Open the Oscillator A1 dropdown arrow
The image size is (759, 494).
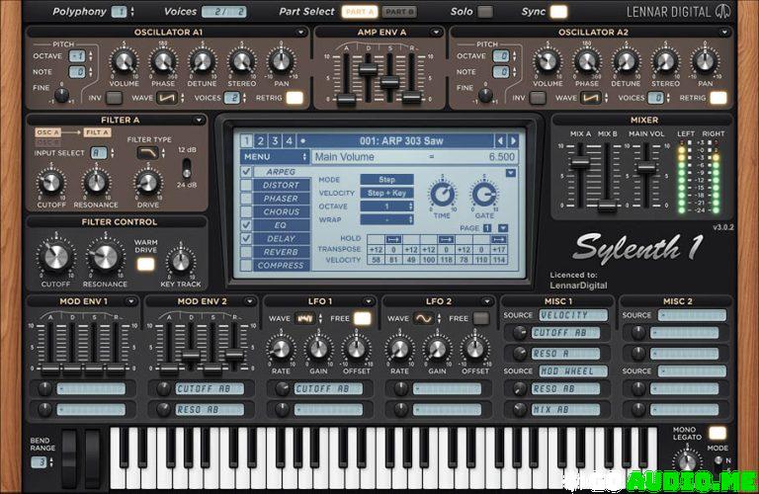pyautogui.click(x=301, y=33)
